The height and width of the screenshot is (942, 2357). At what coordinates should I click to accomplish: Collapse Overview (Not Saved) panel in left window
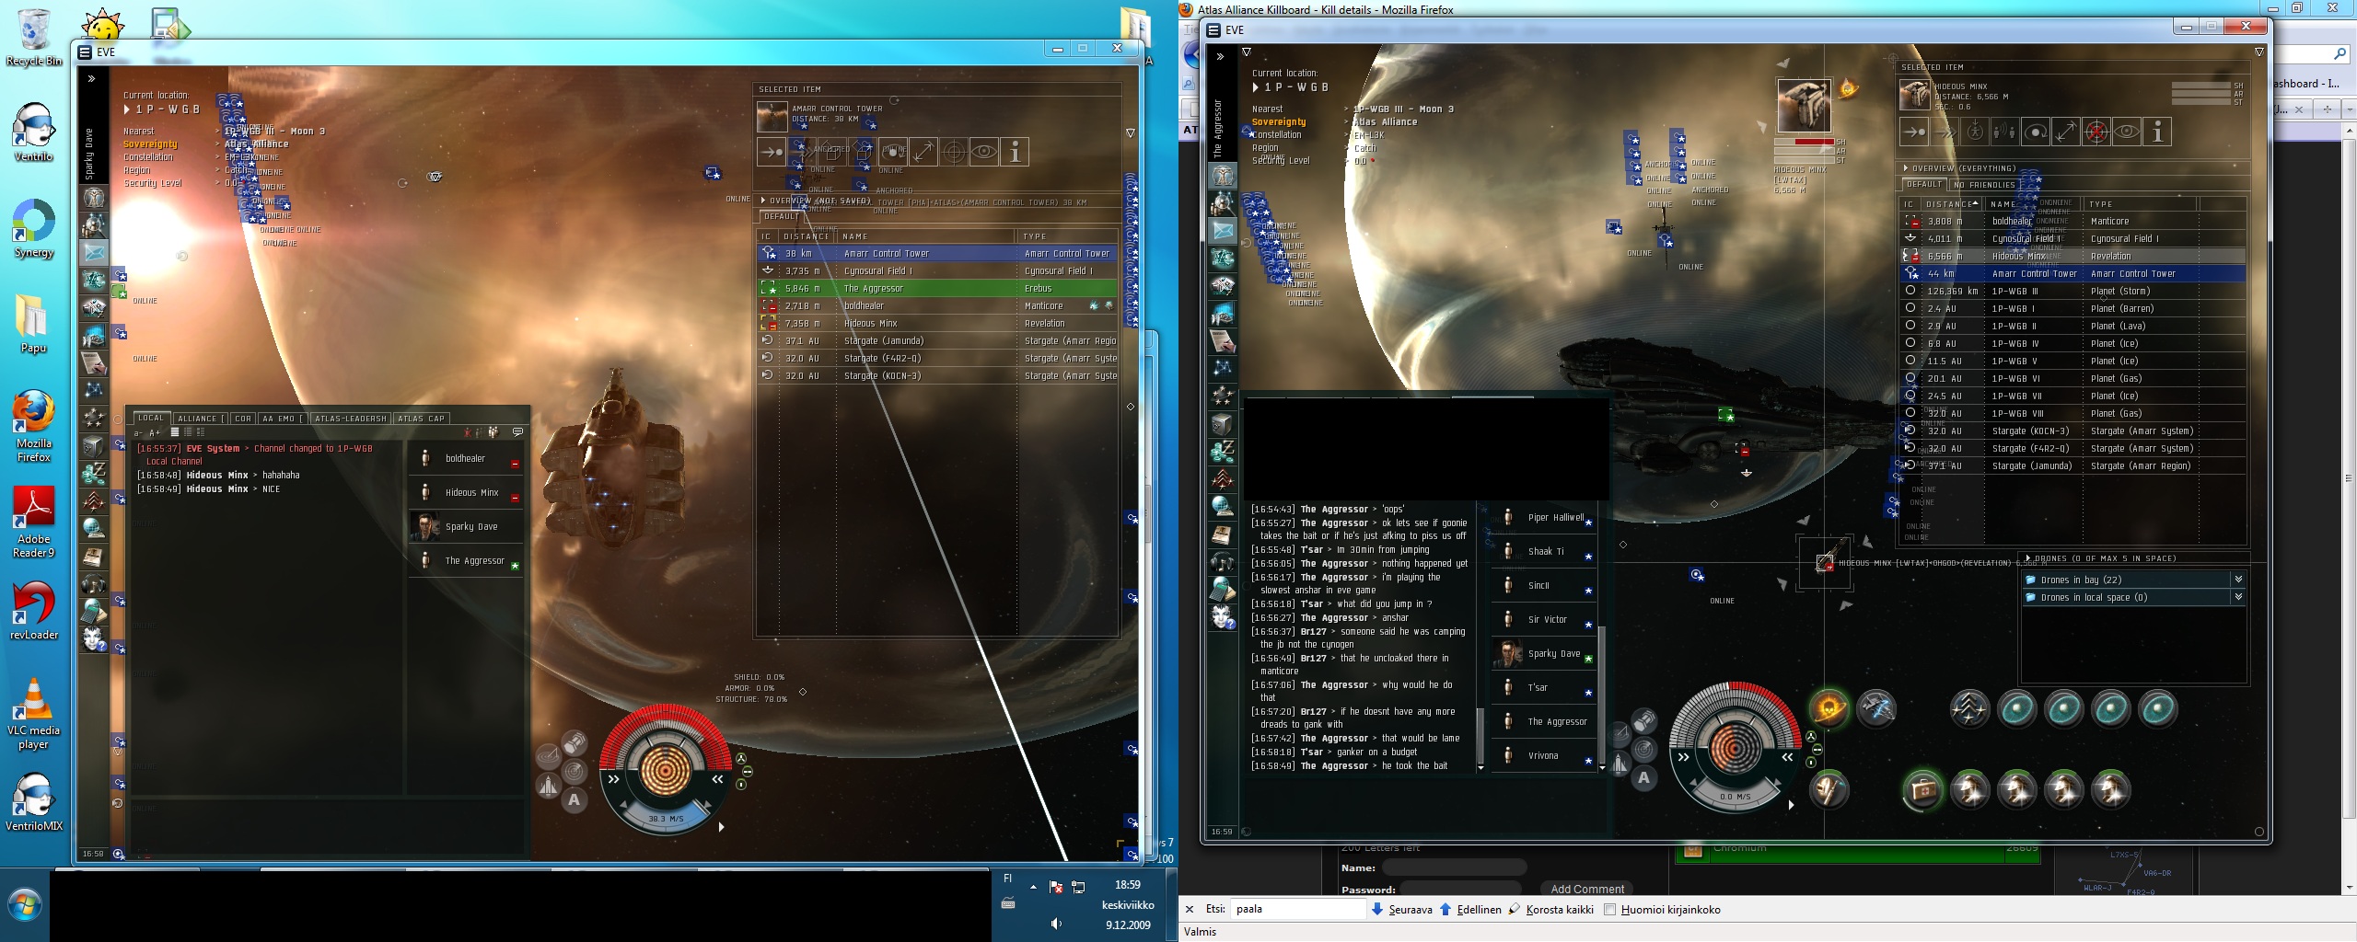(x=763, y=200)
